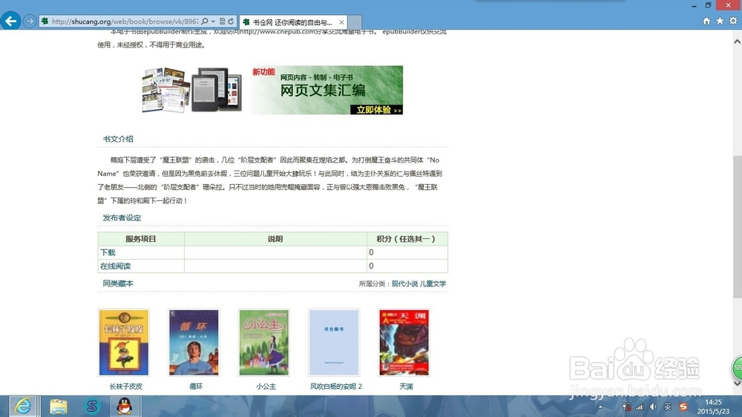Open the 儿童文学 category link
Image resolution: width=742 pixels, height=417 pixels.
point(433,283)
